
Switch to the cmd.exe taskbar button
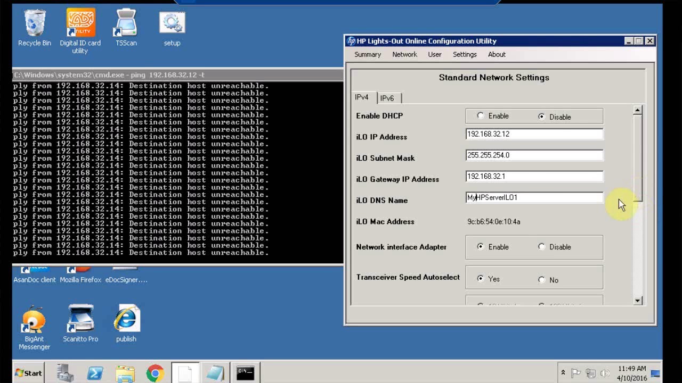245,373
